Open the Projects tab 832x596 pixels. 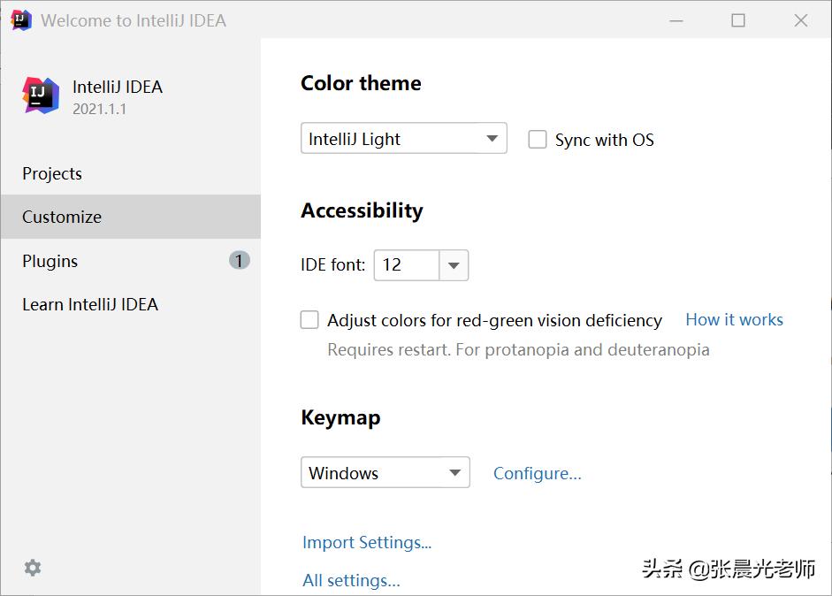click(x=52, y=173)
